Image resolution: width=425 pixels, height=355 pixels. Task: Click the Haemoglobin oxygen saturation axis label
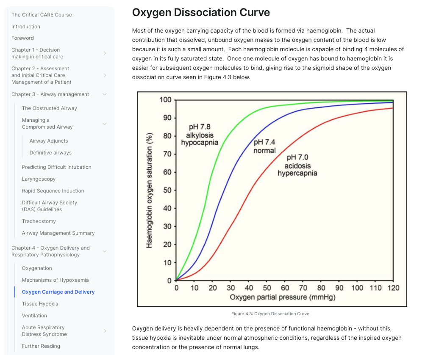click(x=149, y=190)
